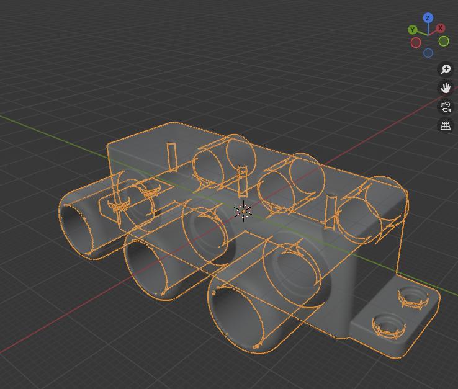Image resolution: width=458 pixels, height=389 pixels.
Task: Toggle perspective/orthographic grid icon
Action: (446, 125)
